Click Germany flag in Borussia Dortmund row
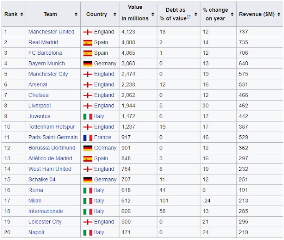This screenshot has width=284, height=240. (88, 148)
